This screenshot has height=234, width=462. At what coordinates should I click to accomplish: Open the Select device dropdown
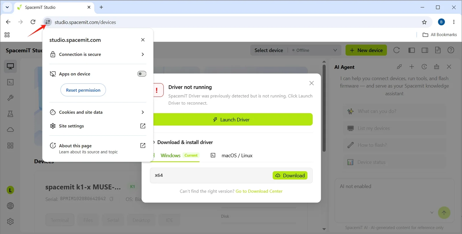click(x=296, y=50)
